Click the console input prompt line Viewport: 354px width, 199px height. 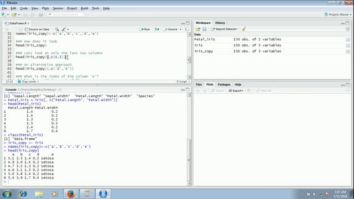click(x=95, y=182)
